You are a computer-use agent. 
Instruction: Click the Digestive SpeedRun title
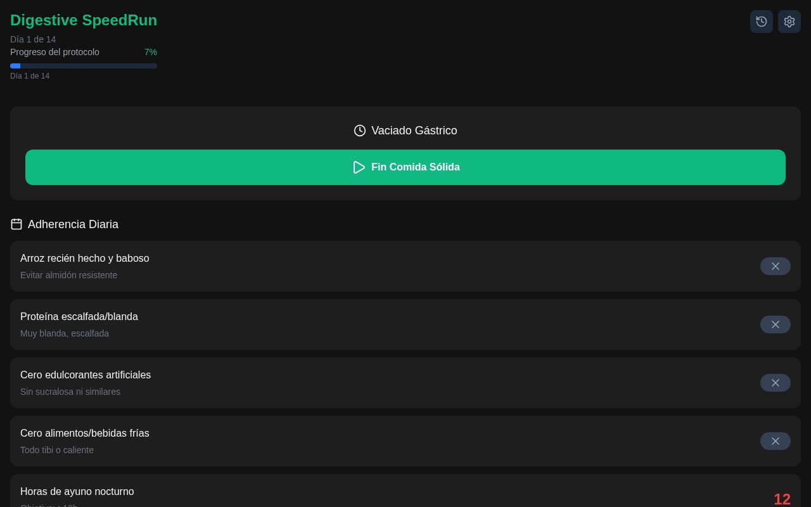point(84,20)
